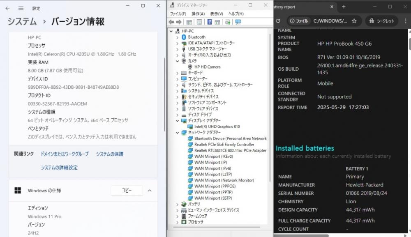Viewport: 411px width, 237px height.
Task: Click update driver software toolbar icon
Action: click(x=228, y=22)
